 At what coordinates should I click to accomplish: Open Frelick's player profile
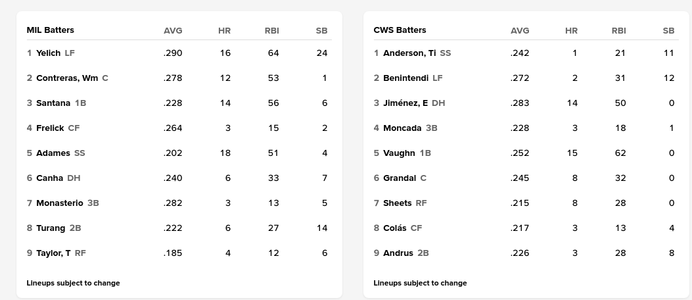pos(50,128)
